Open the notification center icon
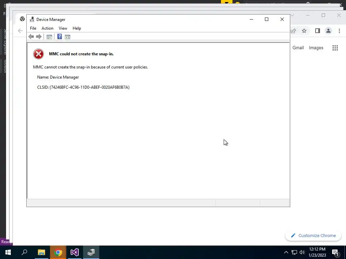Viewport: 346px width, 259px height. pos(335,253)
